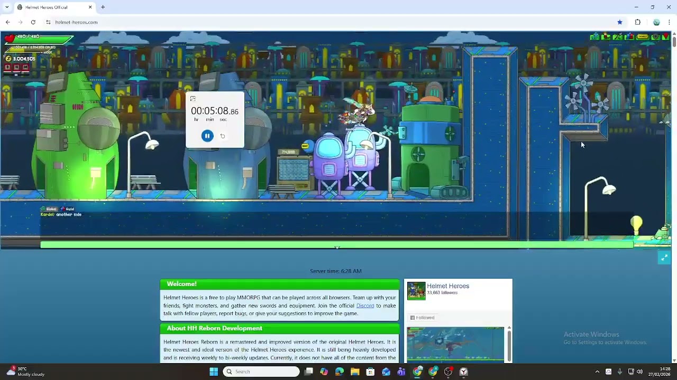Open the character menu icon
Image resolution: width=677 pixels, height=380 pixels.
click(606, 37)
